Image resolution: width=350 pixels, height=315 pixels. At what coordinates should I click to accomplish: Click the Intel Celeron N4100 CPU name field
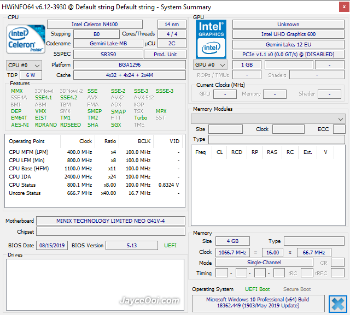click(95, 24)
